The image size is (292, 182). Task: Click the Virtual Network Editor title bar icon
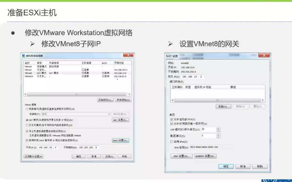click(x=23, y=55)
